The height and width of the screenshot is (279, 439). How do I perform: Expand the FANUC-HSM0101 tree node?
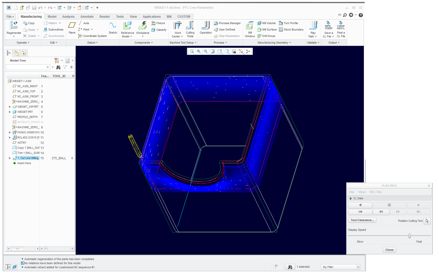[10, 132]
